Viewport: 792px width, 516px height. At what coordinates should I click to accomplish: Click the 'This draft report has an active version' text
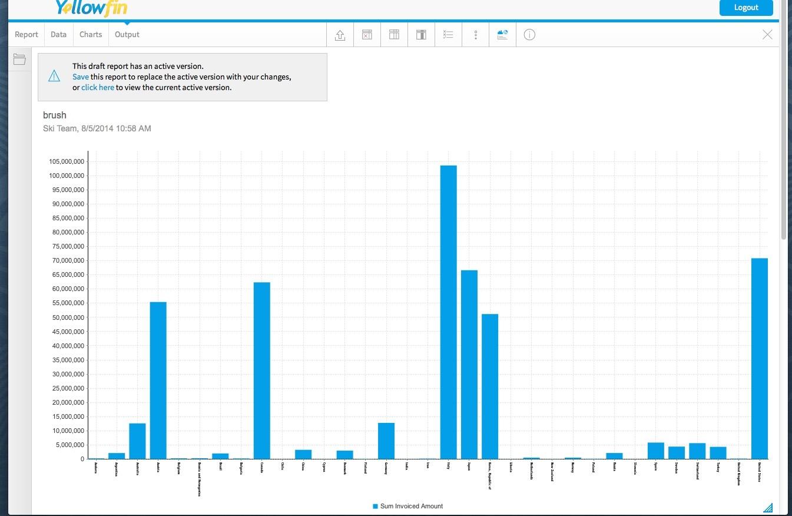click(138, 66)
